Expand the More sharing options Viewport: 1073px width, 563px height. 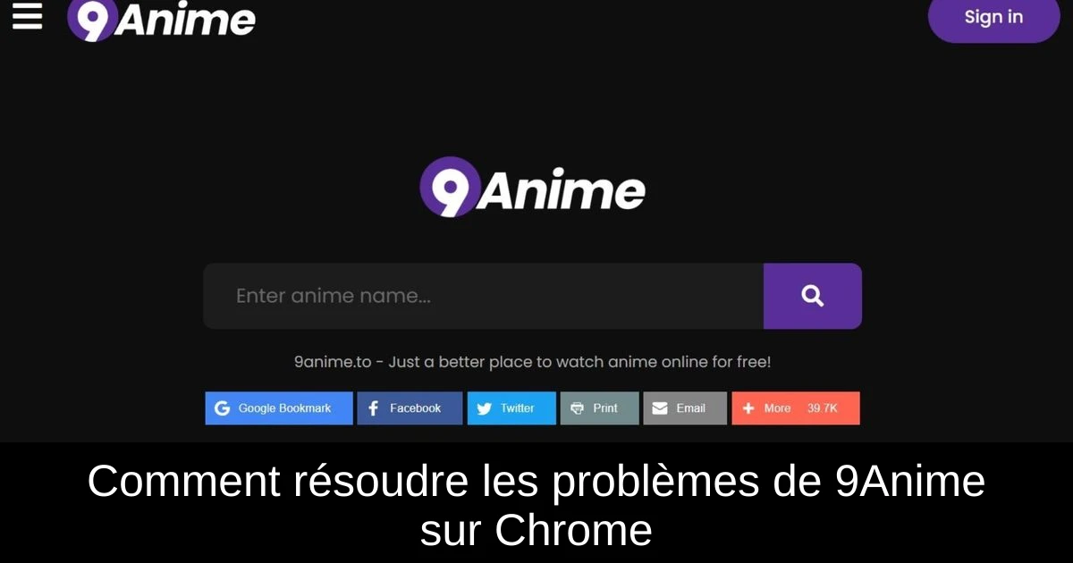pos(796,408)
